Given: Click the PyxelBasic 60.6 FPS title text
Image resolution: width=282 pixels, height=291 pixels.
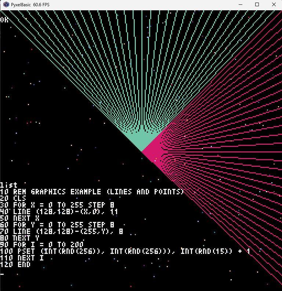Looking at the screenshot, I should (30, 5).
